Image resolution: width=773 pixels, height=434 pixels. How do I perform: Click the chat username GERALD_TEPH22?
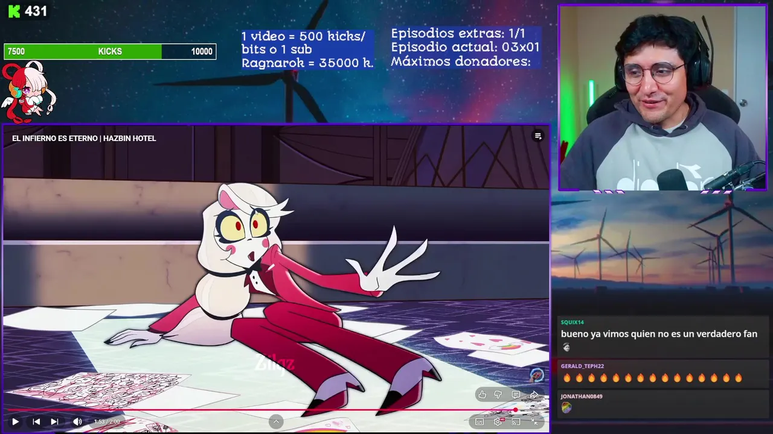click(582, 366)
